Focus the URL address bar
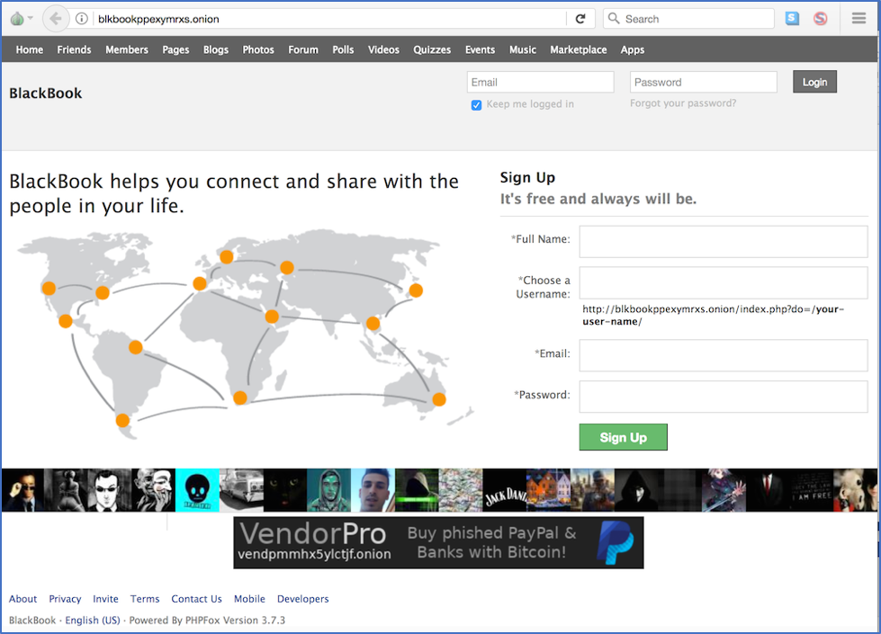 [x=331, y=19]
